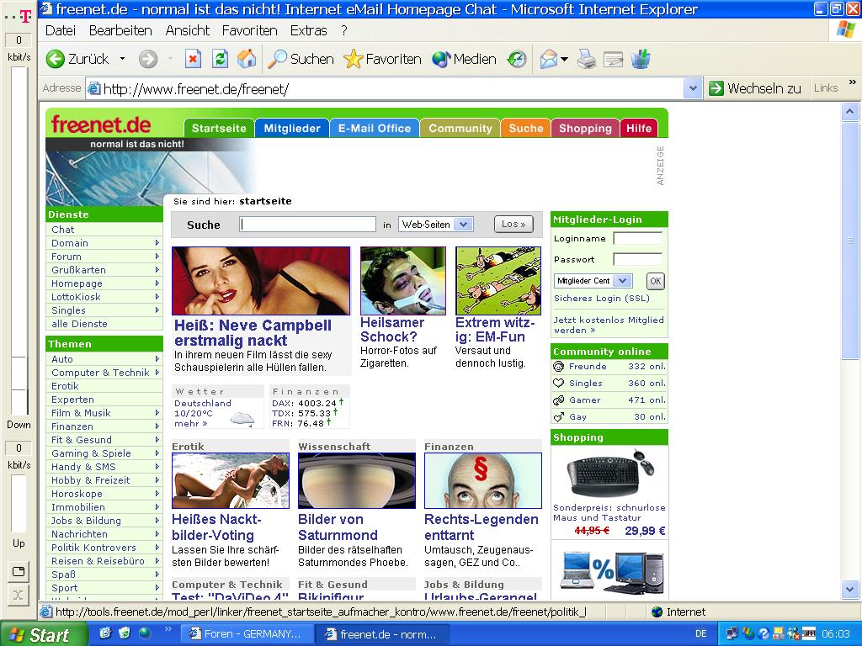This screenshot has height=646, width=862.
Task: Open the Bilder von Saturnmond headline
Action: (338, 527)
